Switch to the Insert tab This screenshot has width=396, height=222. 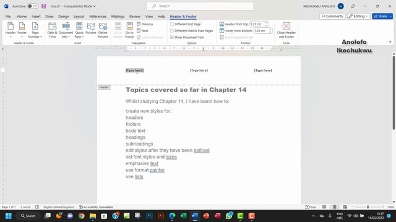pyautogui.click(x=36, y=17)
